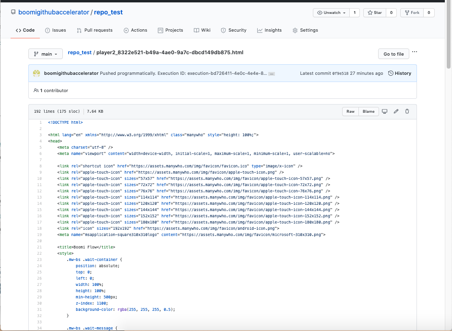Open the file in GitHub desktop view
This screenshot has height=331, width=452.
point(384,111)
